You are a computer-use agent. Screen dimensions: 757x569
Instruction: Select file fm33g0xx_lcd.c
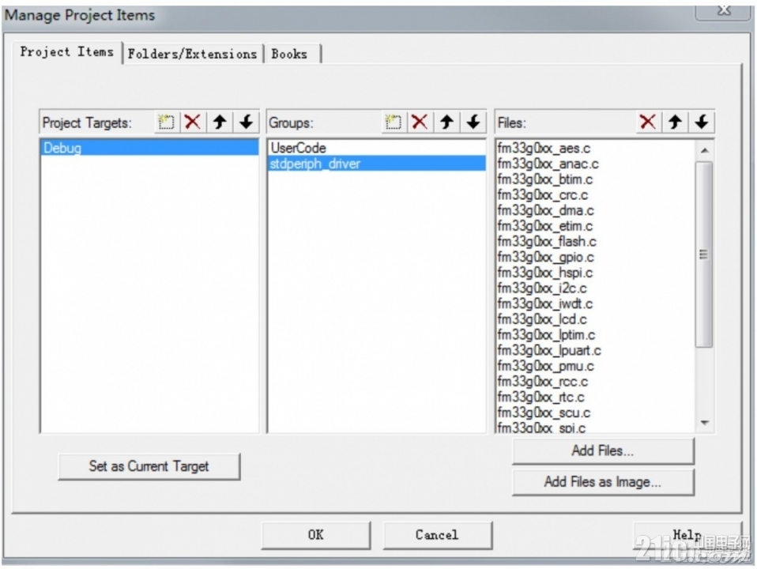542,318
